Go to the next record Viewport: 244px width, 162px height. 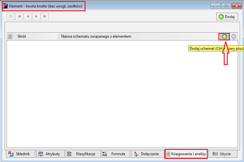36,16
